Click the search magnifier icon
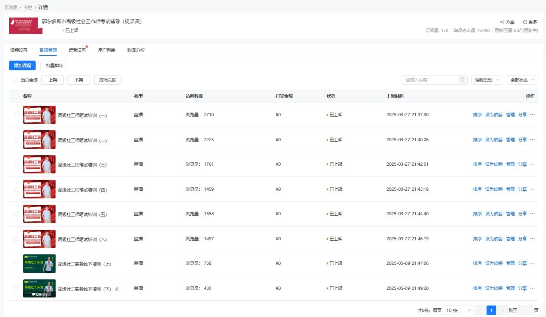Screen dimensions: 546x317 click(462, 80)
